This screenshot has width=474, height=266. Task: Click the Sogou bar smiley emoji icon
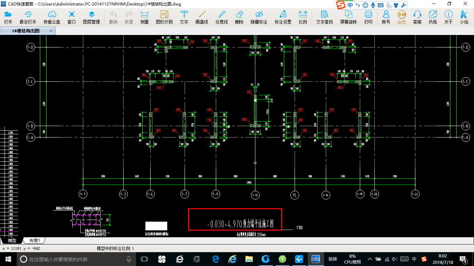tap(365, 5)
